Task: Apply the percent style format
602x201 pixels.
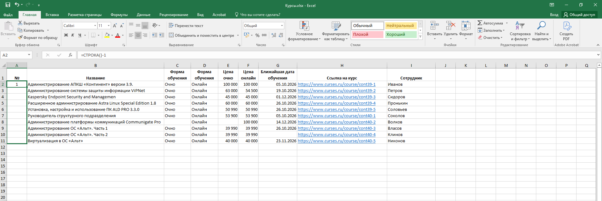Action: tap(257, 35)
